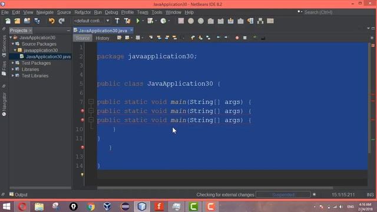Viewport: 377px width, 212px height.
Task: Expand the Test Packages node
Action: (x=13, y=63)
